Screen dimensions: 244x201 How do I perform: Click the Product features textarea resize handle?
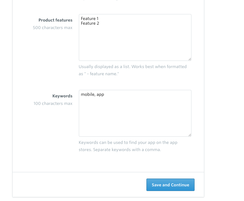190,59
